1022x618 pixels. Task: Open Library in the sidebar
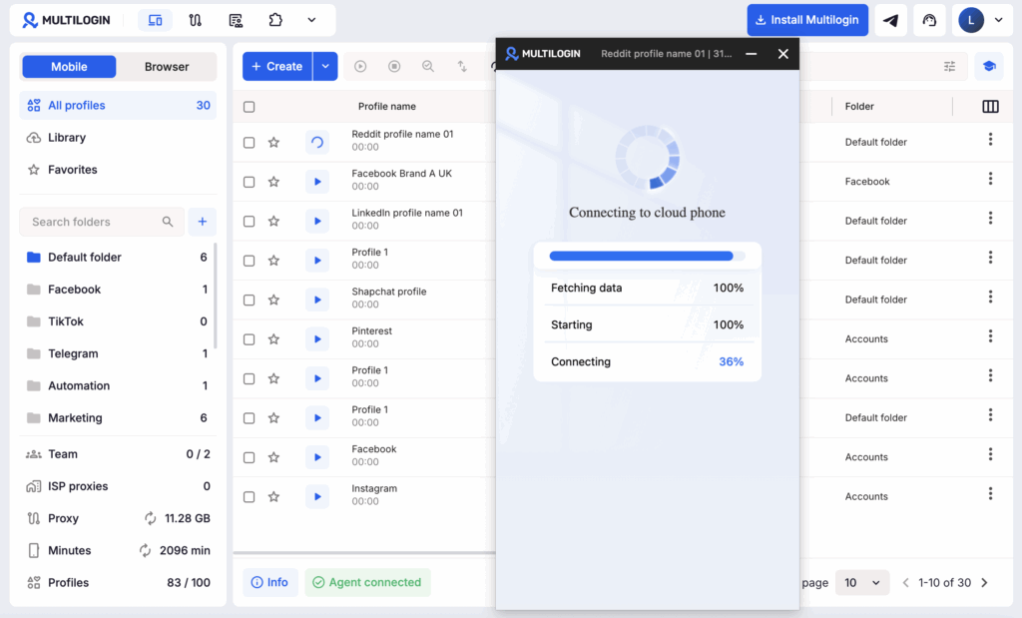(x=118, y=138)
